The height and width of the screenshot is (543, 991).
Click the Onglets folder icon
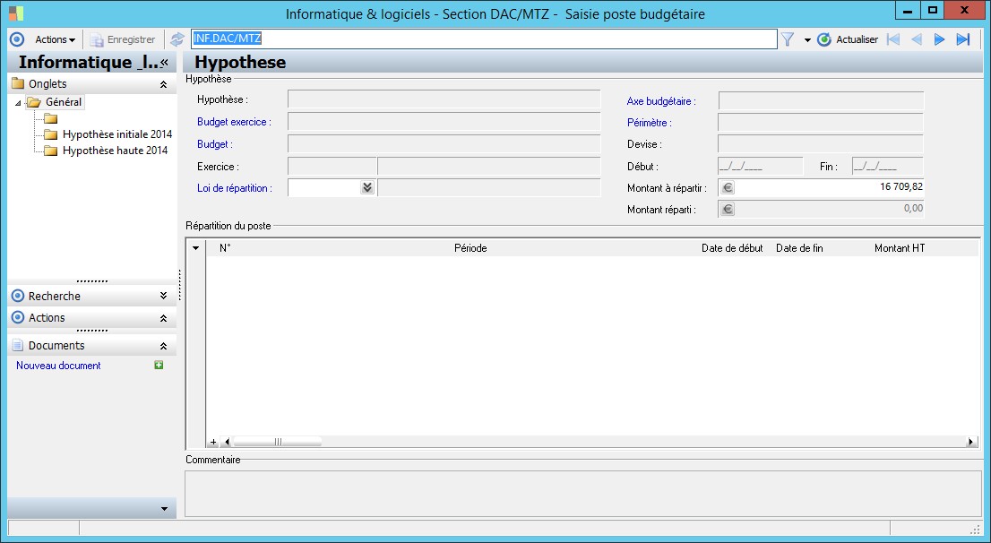18,83
